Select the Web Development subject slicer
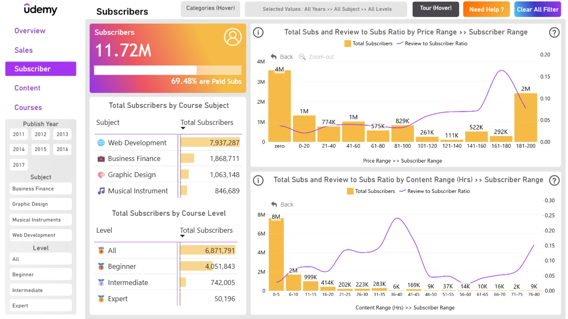The width and height of the screenshot is (568, 319). pos(41,235)
